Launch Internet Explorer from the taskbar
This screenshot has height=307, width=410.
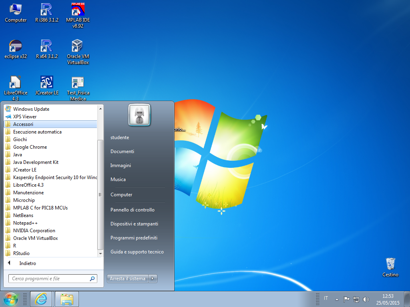pyautogui.click(x=41, y=299)
